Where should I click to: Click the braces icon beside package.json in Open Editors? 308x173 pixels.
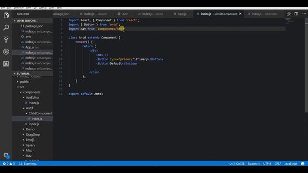[23, 26]
